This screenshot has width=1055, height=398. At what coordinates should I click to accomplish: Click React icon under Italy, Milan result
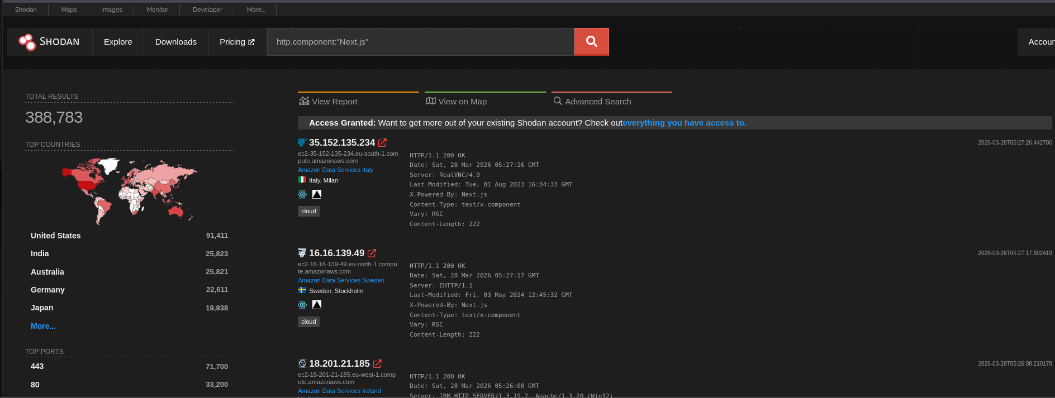coord(302,194)
